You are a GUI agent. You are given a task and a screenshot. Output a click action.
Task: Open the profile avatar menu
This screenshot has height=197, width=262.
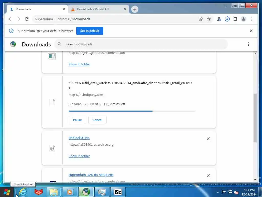click(244, 19)
